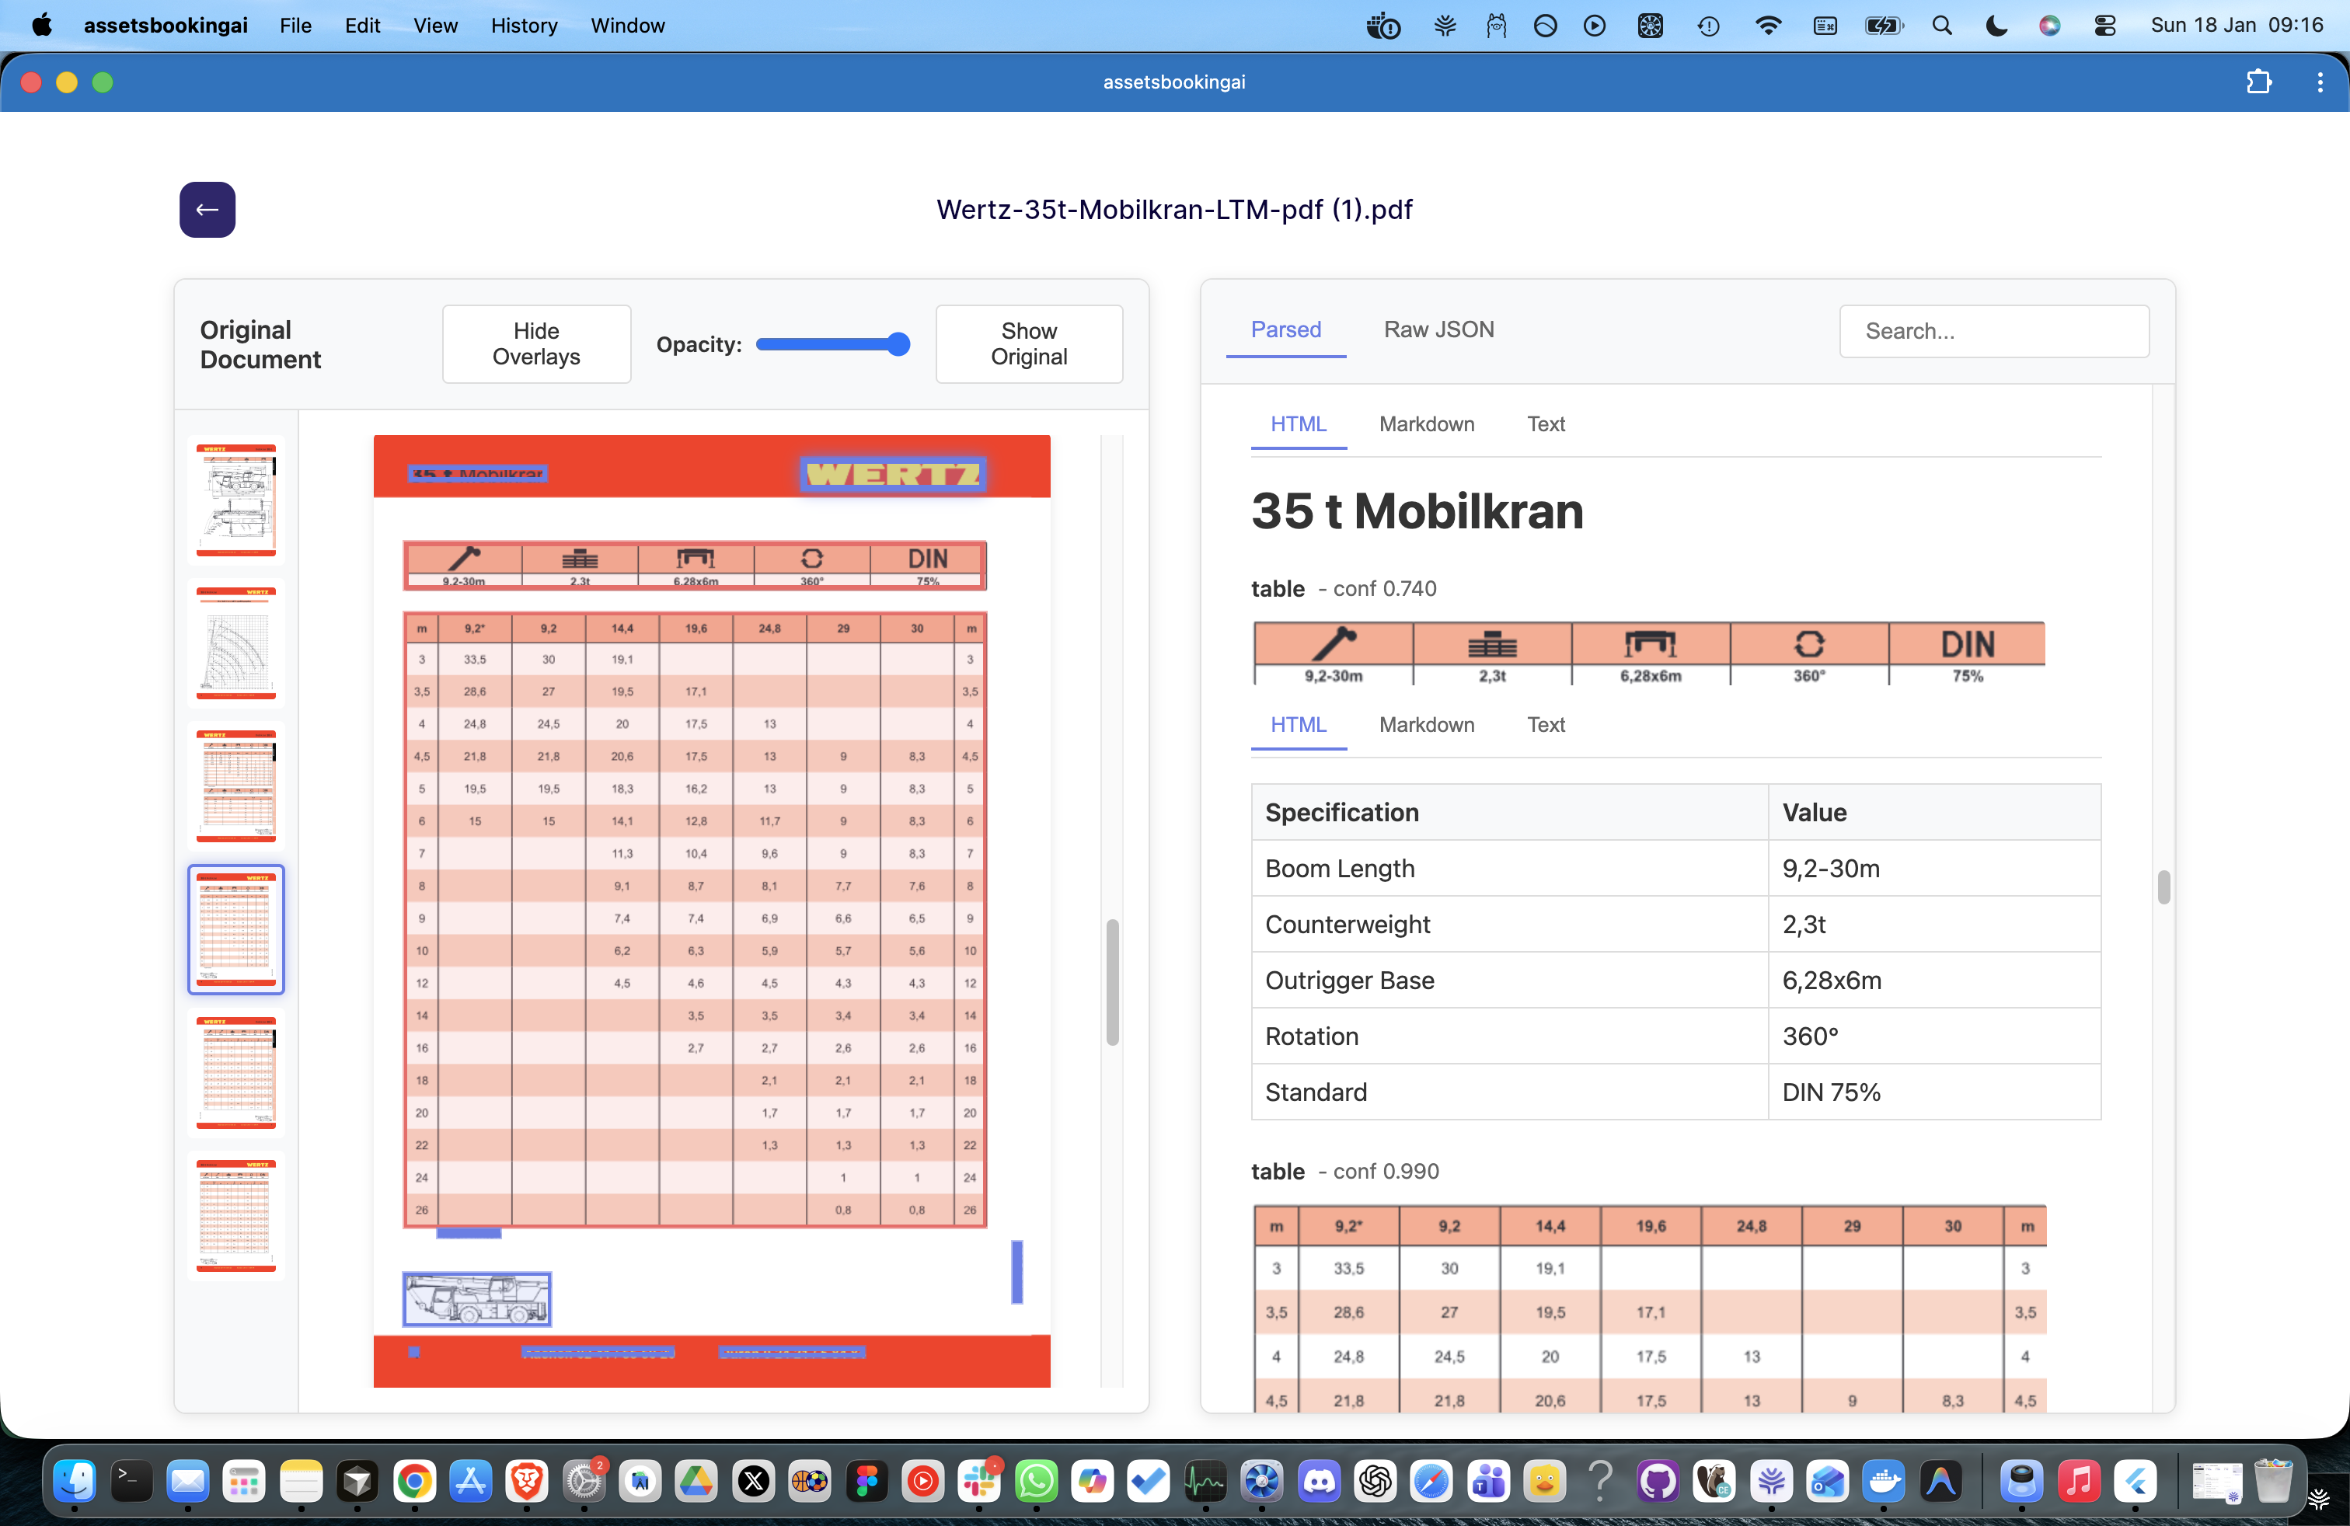Toggle Show Original view

click(x=1028, y=343)
